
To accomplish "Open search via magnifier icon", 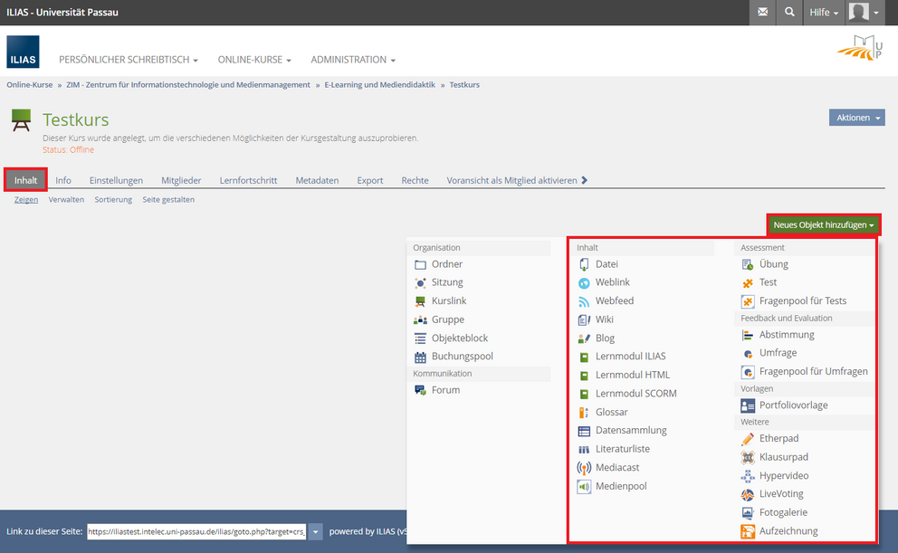I will (x=789, y=12).
